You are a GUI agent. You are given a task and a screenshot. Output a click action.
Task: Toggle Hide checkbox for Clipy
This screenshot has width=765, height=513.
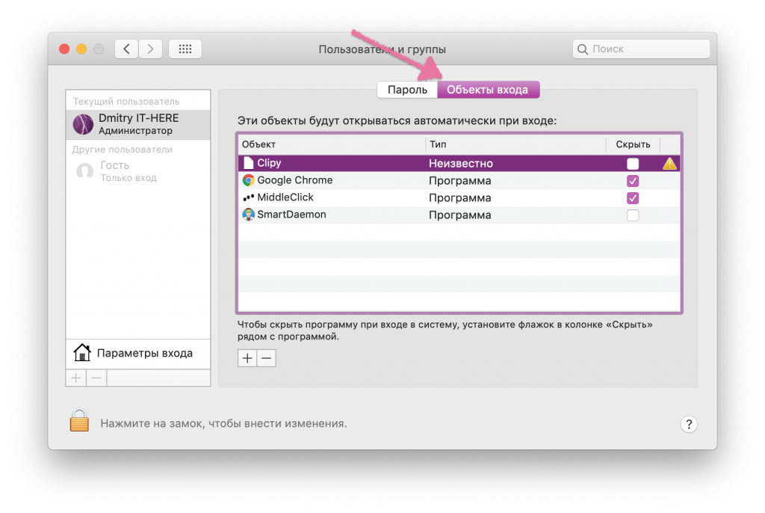pyautogui.click(x=633, y=164)
